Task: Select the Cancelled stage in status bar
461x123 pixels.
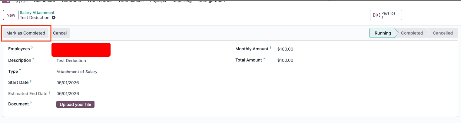Action: coord(443,33)
